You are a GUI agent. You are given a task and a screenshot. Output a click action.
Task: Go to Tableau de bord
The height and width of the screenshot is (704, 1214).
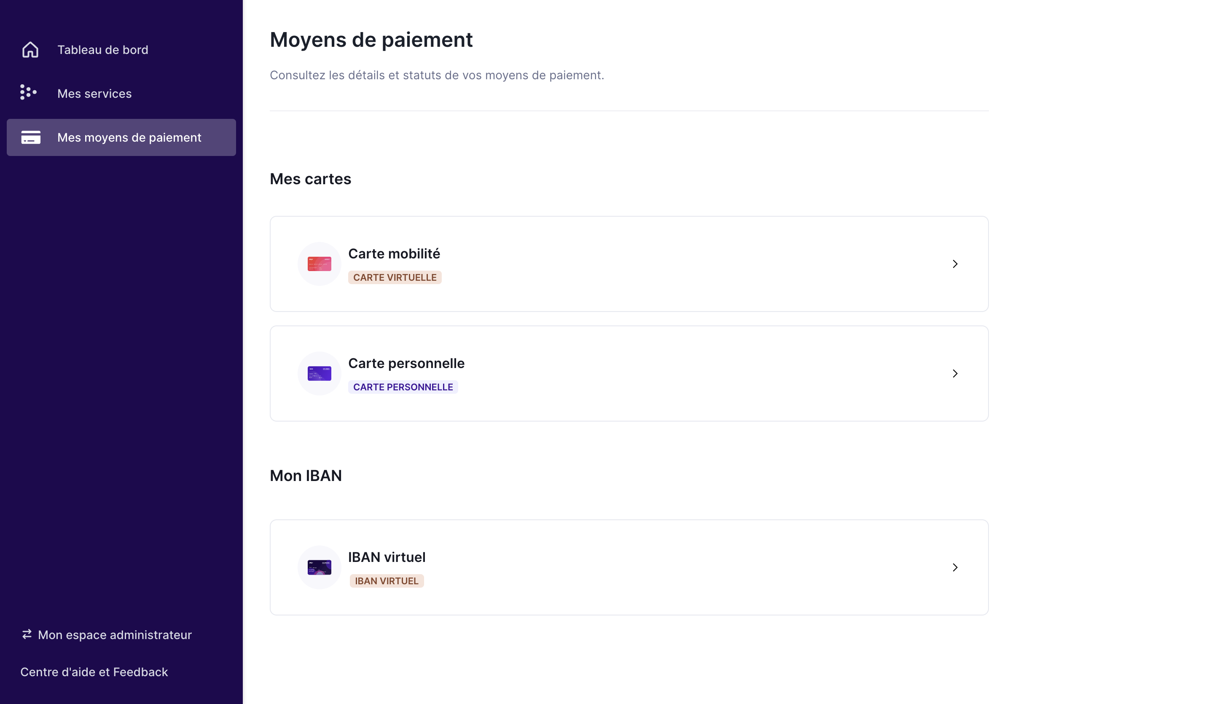pos(102,50)
